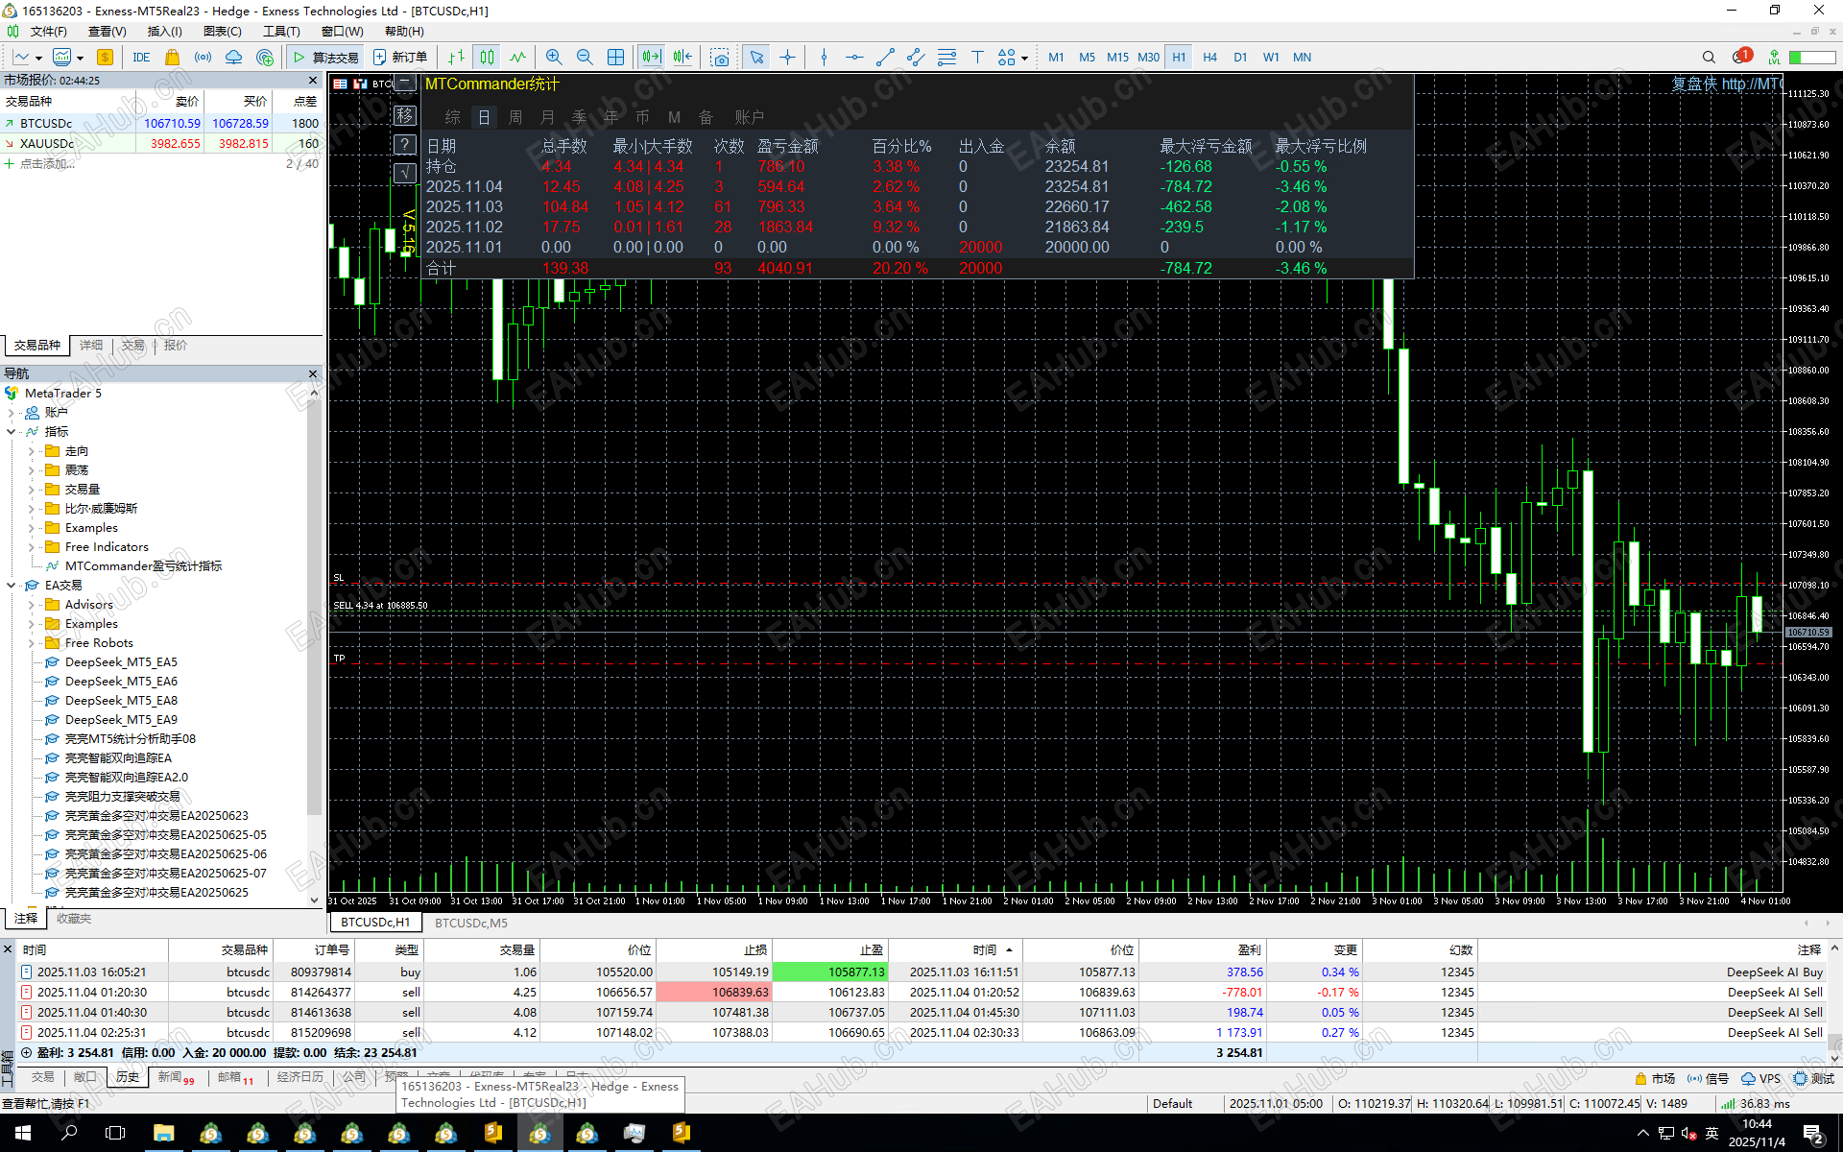
Task: Open Windows Start menu
Action: [23, 1133]
